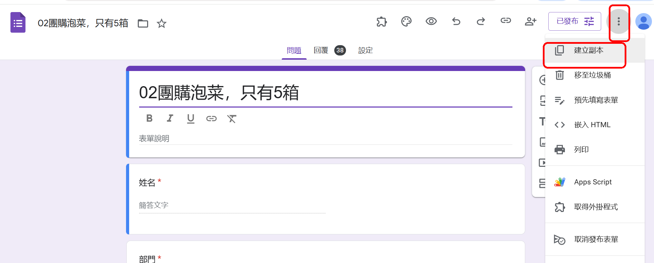This screenshot has height=263, width=654.
Task: Toggle bold formatting on the title
Action: [149, 119]
